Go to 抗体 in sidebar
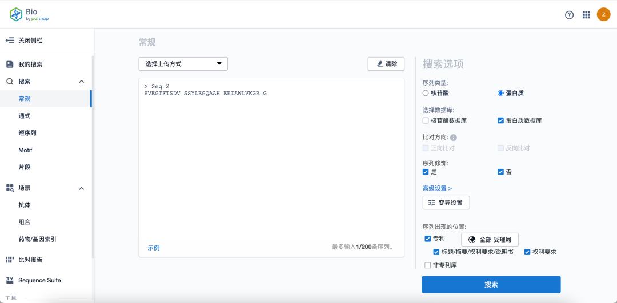Image resolution: width=617 pixels, height=303 pixels. click(x=25, y=205)
